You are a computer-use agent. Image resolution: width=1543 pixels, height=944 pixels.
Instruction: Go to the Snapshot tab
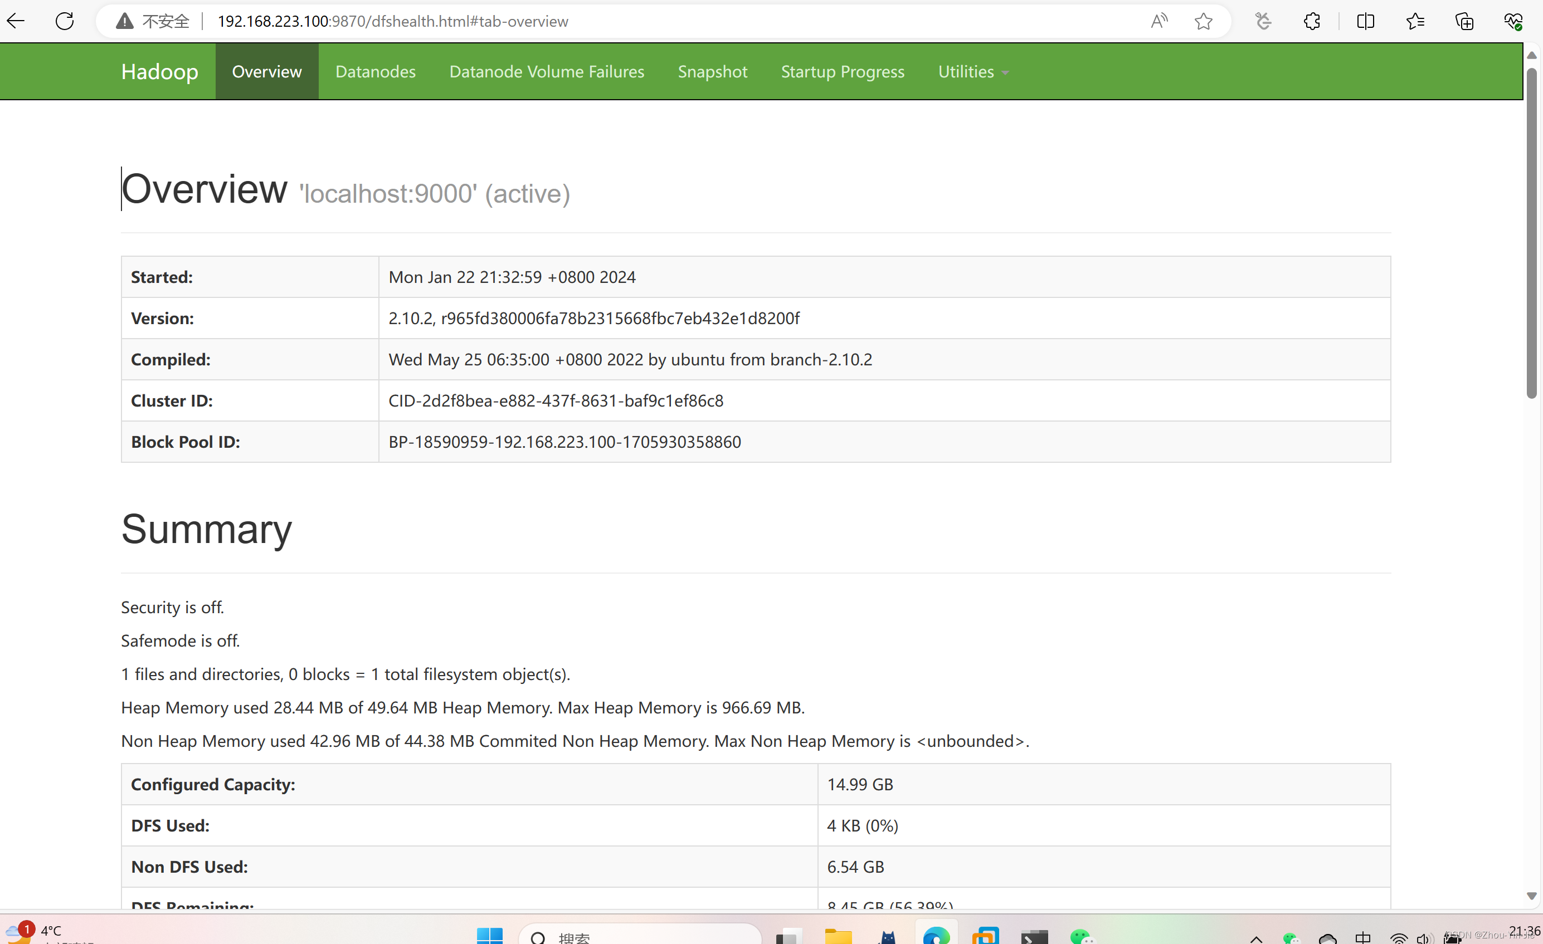tap(712, 71)
